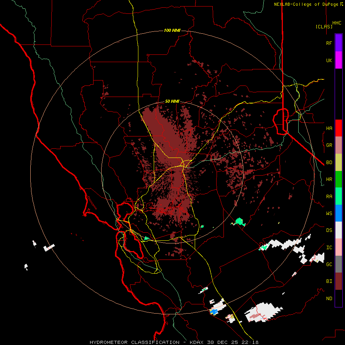Select the GR dusty-pink legend swatch
Screen dimensions: 345x345
click(338, 145)
